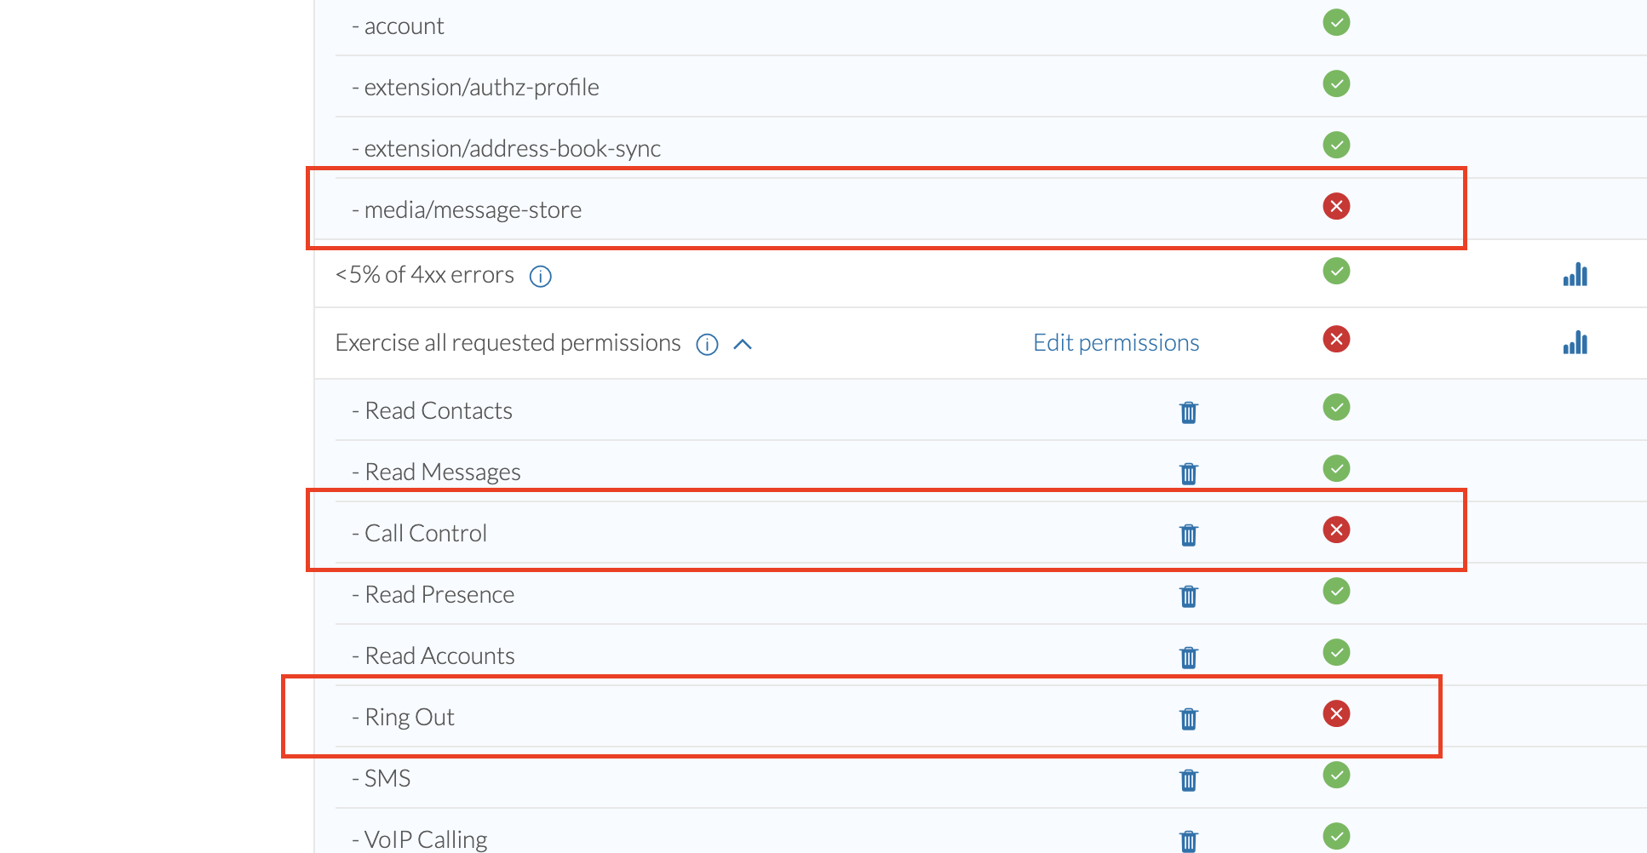
Task: Click the '<5% of 4xx errors' label
Action: [425, 275]
